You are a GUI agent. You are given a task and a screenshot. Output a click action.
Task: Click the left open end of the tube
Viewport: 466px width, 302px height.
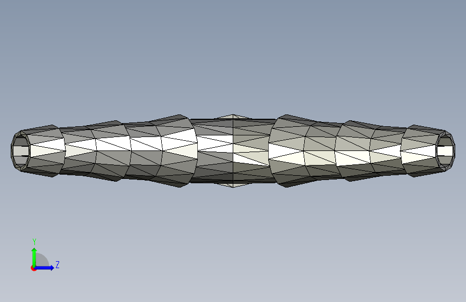click(20, 150)
